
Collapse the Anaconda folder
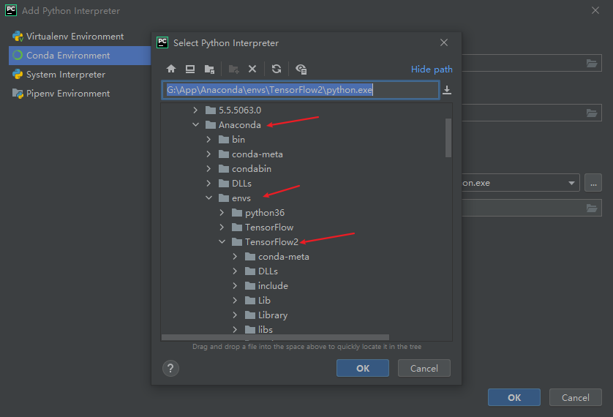[x=195, y=125]
